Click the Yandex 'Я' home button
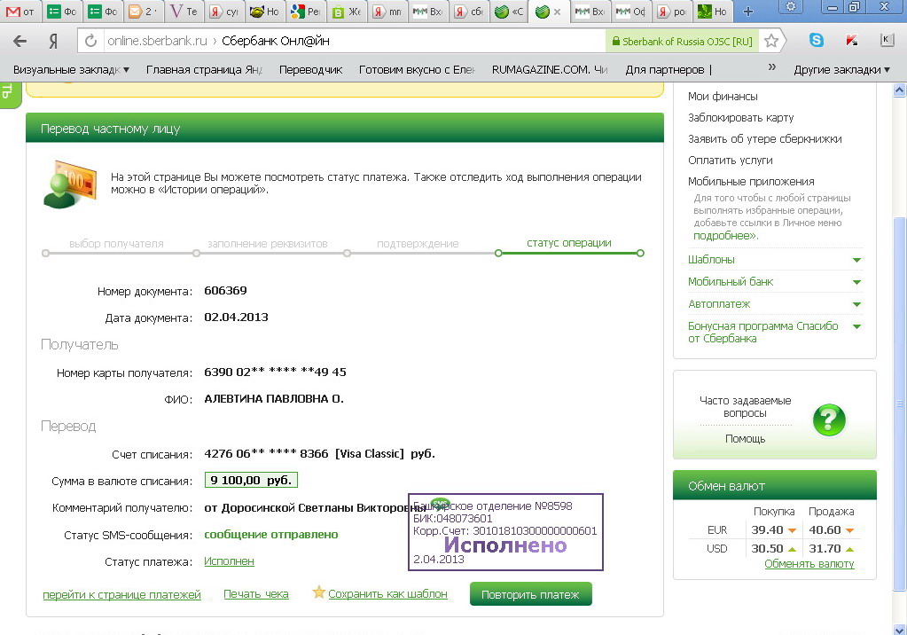The width and height of the screenshot is (907, 635). pos(53,41)
